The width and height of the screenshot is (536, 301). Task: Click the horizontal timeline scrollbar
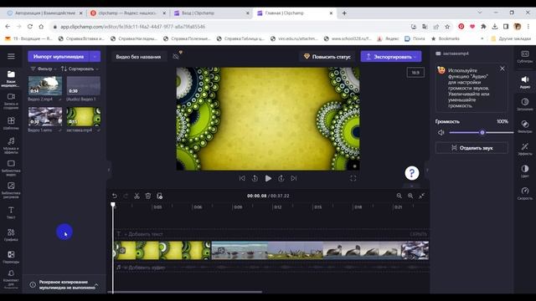(185, 292)
